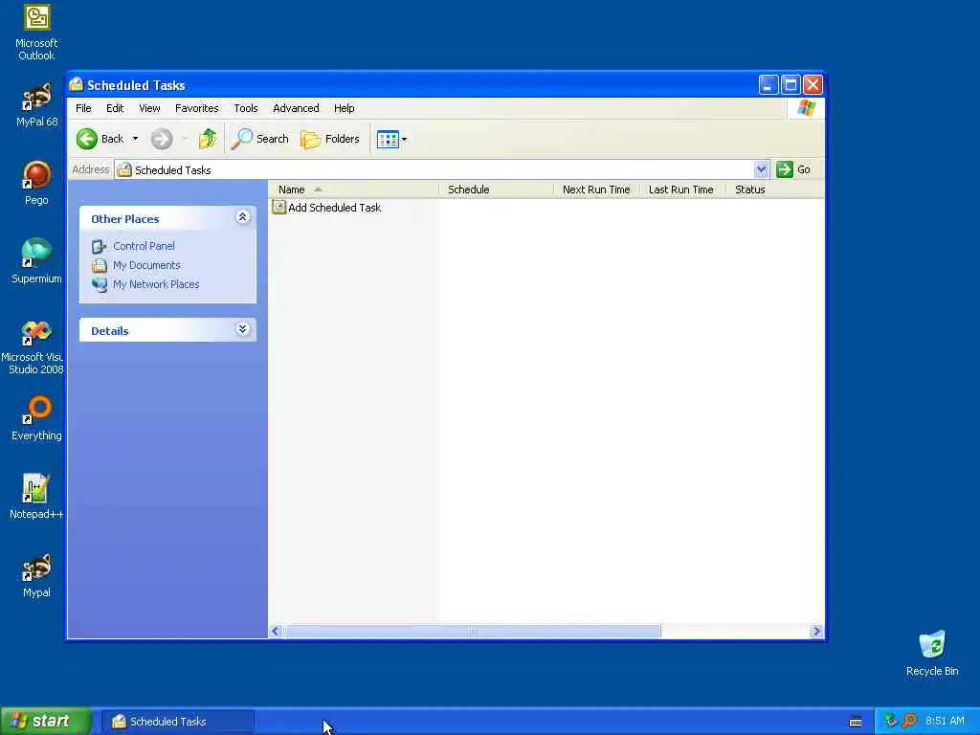Open the Favorites menu
Screen dimensions: 980x735
(197, 108)
